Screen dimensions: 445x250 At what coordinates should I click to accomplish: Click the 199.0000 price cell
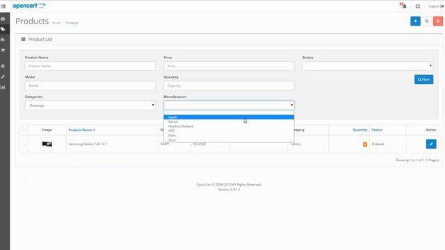(199, 144)
